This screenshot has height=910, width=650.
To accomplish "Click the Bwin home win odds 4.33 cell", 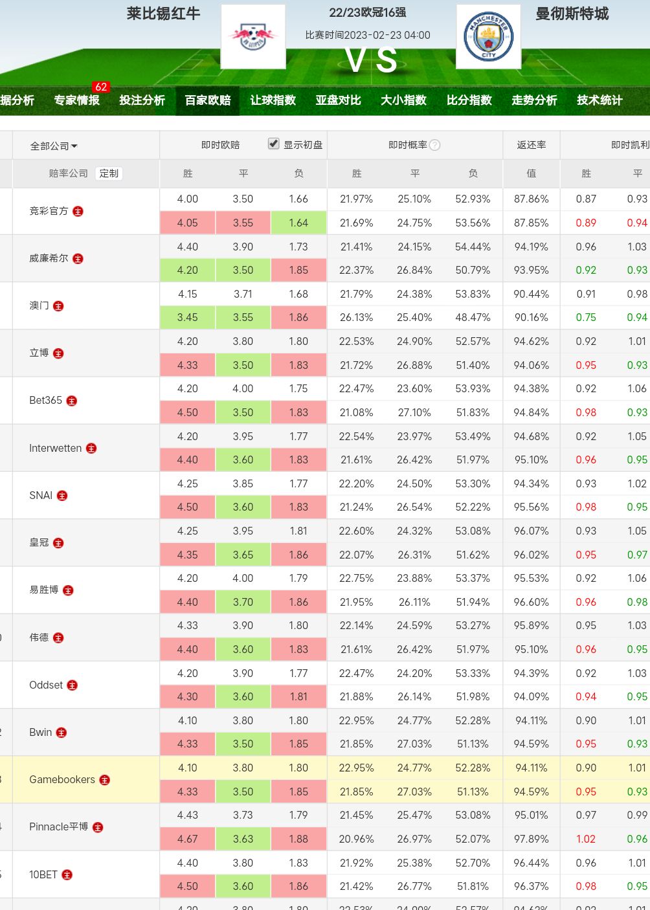I will (188, 744).
